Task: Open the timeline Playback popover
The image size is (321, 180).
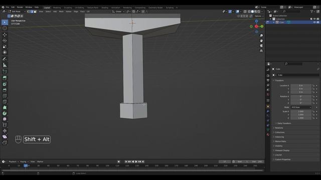Action: (x=14, y=161)
